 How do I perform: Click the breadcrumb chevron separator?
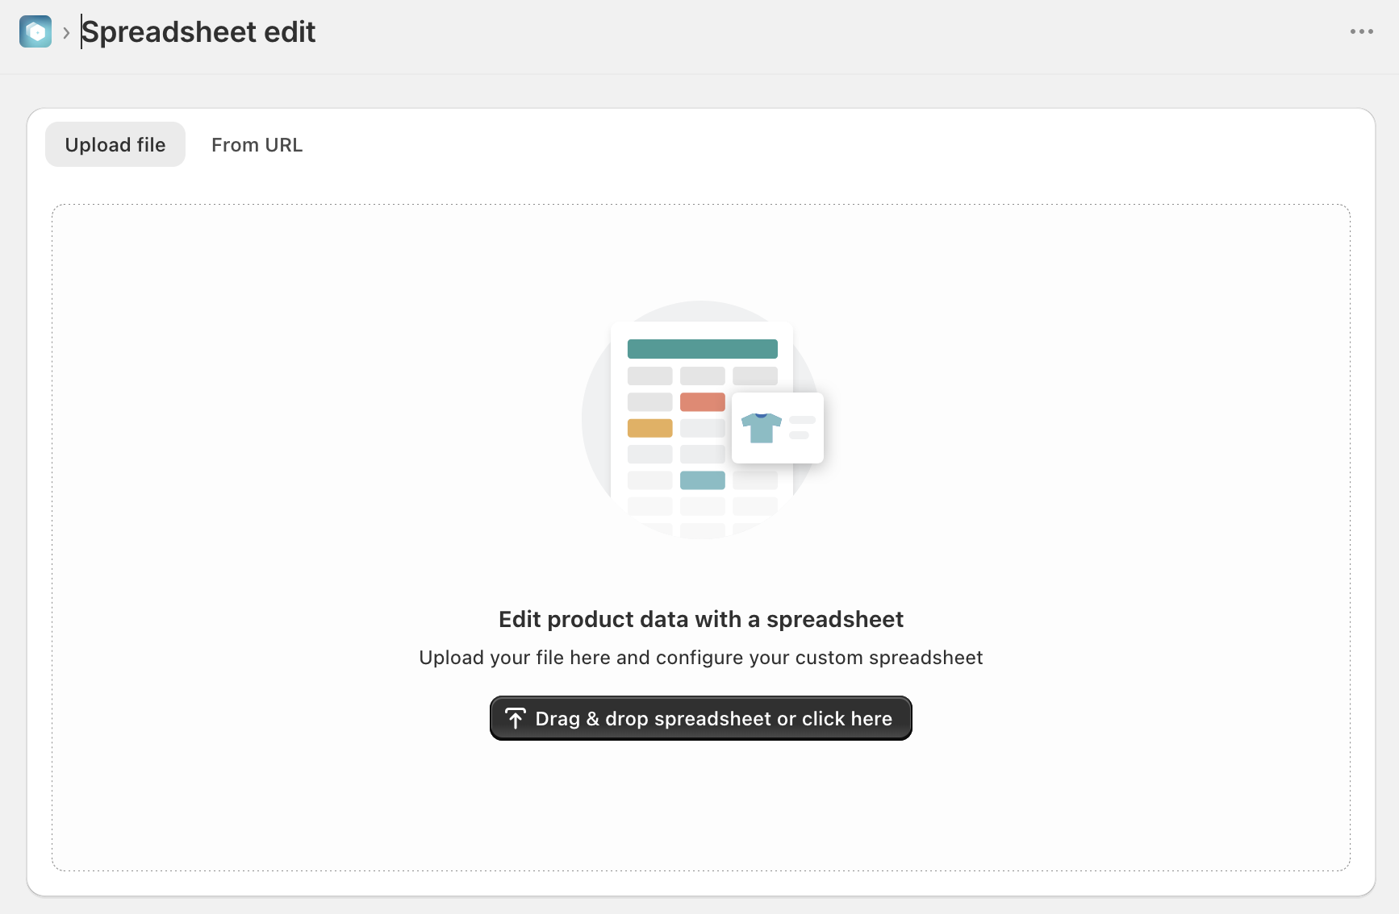tap(66, 32)
